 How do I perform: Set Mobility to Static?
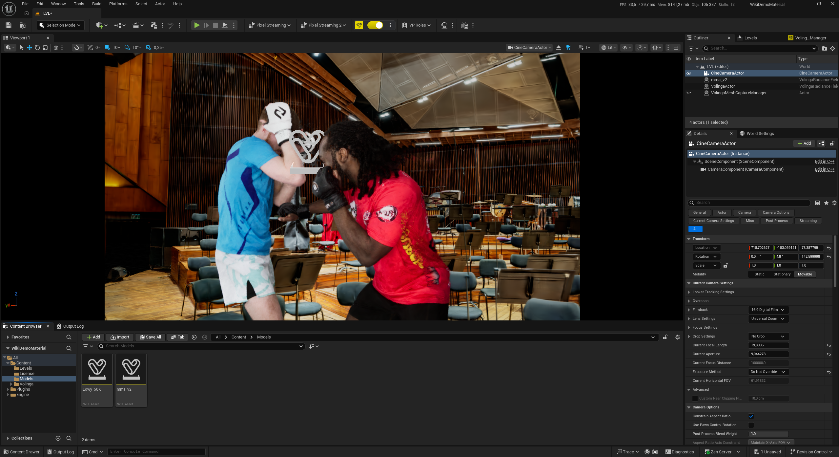[759, 274]
